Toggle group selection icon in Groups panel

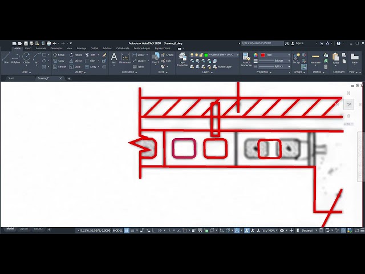(304, 67)
